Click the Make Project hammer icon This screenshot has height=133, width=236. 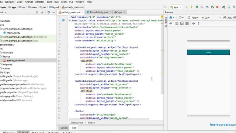(165, 7)
